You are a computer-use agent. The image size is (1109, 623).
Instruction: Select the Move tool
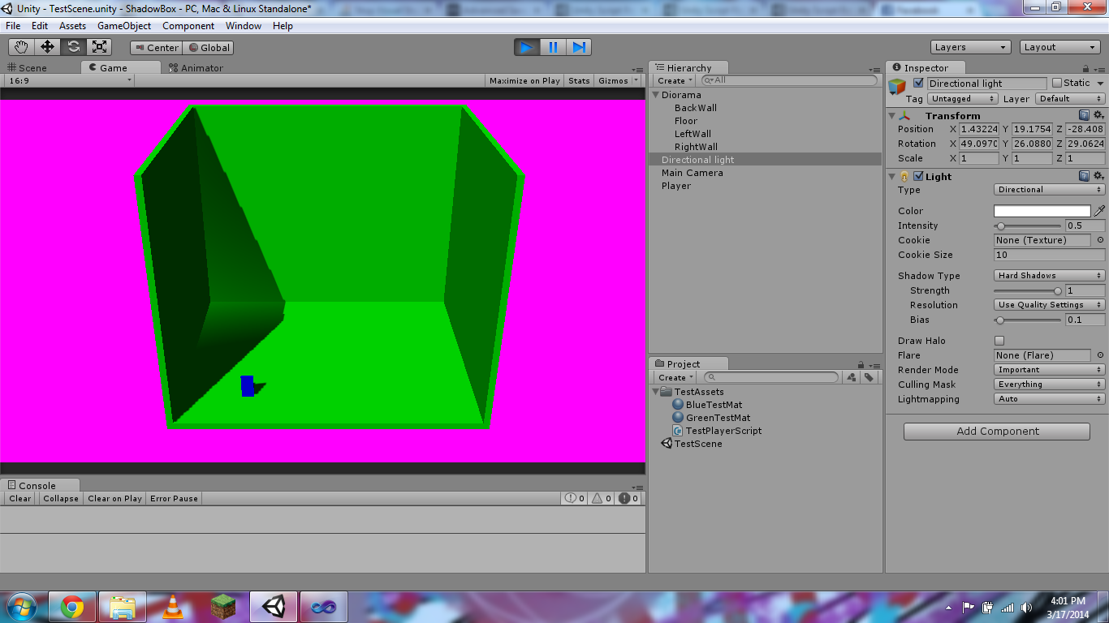(x=47, y=47)
